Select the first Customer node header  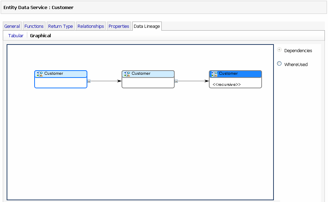pyautogui.click(x=61, y=74)
